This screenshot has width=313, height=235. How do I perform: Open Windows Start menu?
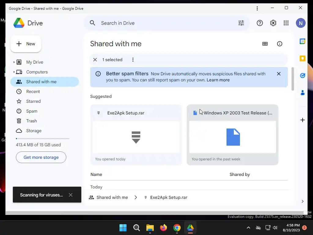[x=123, y=228]
